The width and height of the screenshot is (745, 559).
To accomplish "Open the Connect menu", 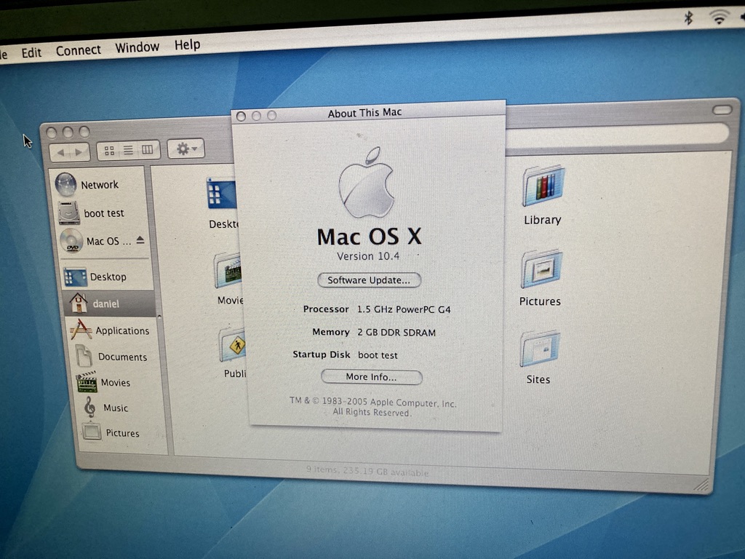I will [79, 50].
